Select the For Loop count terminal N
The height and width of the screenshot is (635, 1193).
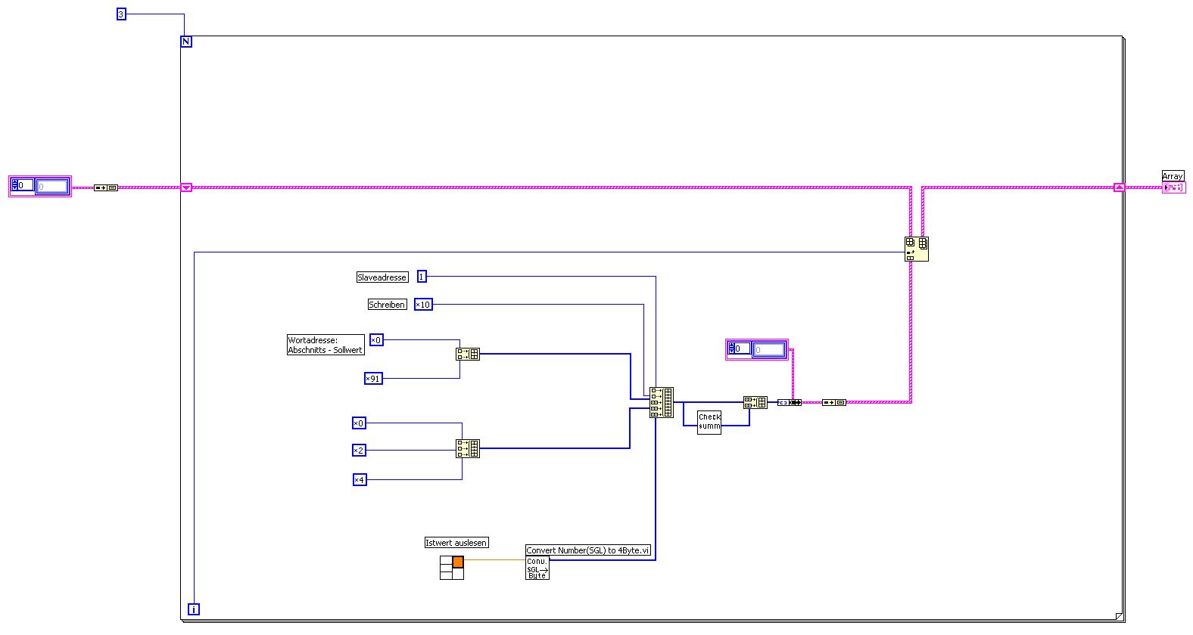coord(186,42)
